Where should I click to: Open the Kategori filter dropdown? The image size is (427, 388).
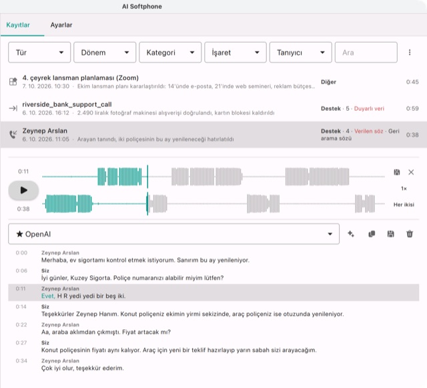(170, 52)
